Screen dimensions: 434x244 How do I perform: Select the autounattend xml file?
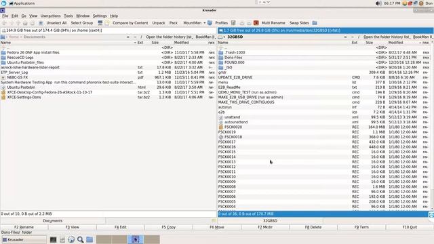324,122
